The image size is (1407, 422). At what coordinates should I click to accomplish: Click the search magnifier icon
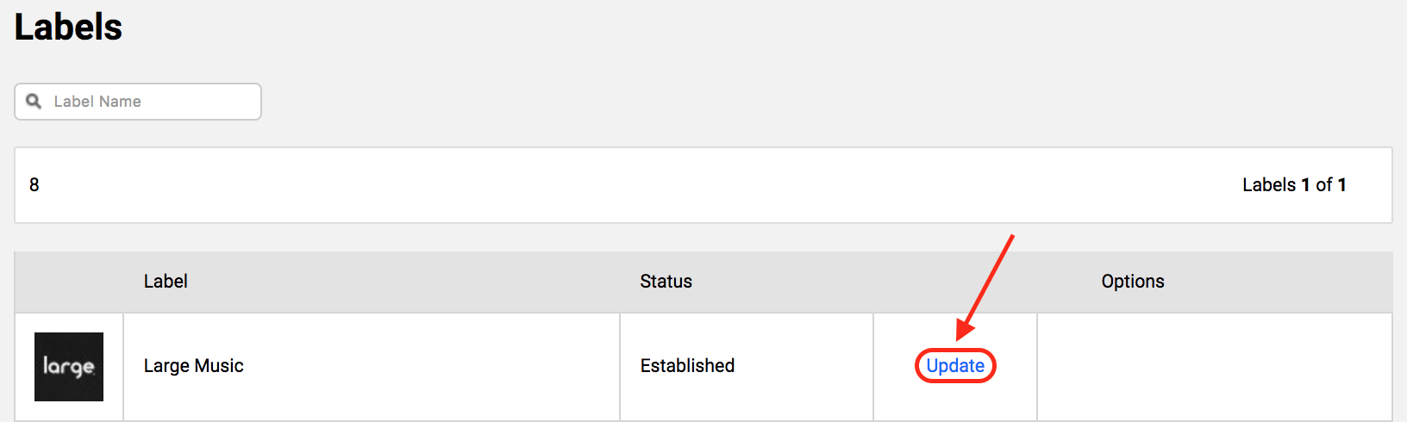(34, 102)
